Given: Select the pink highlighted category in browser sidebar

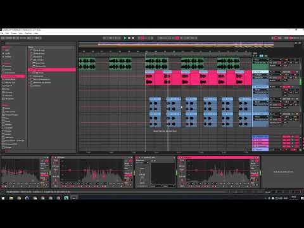Looking at the screenshot, I should point(13,76).
